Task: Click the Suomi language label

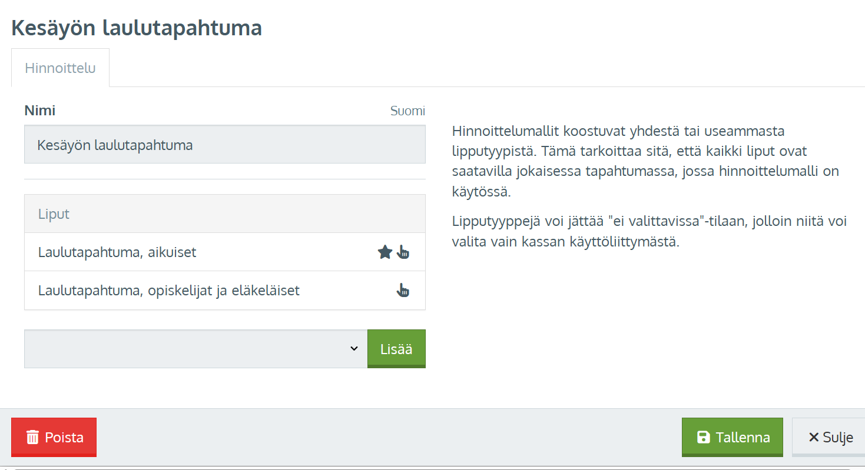Action: tap(407, 111)
